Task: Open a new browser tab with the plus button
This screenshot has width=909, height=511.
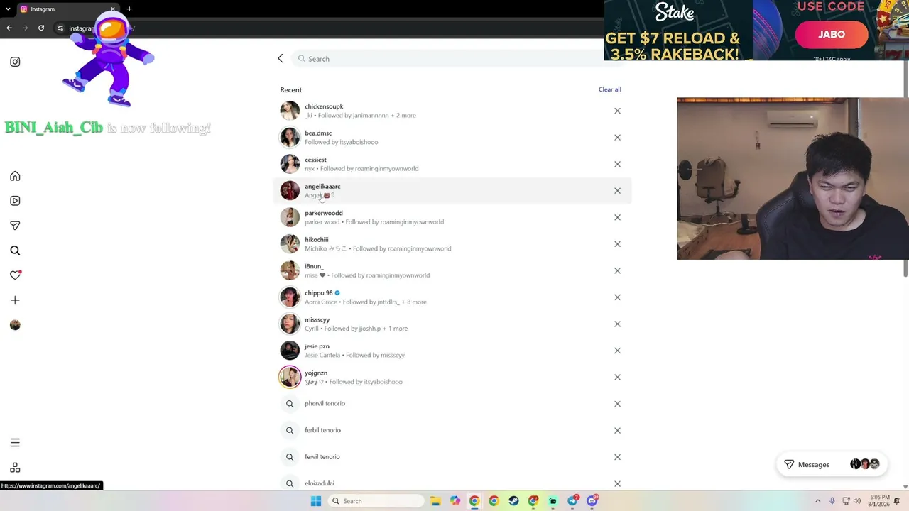Action: tap(129, 9)
